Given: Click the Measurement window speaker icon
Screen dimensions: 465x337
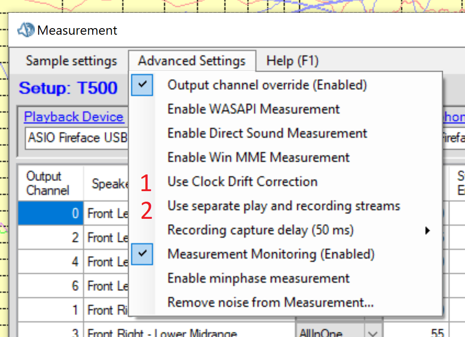Looking at the screenshot, I should tap(25, 30).
